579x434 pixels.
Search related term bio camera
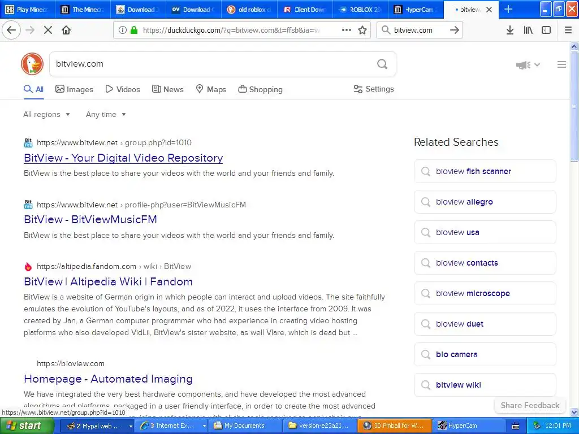tap(485, 354)
